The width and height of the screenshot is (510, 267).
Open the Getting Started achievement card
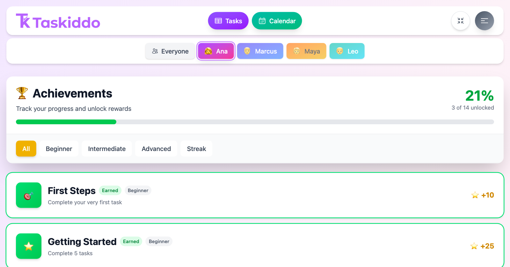(255, 245)
